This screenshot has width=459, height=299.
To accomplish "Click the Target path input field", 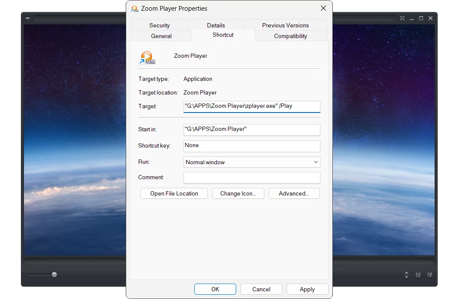I will [x=252, y=107].
